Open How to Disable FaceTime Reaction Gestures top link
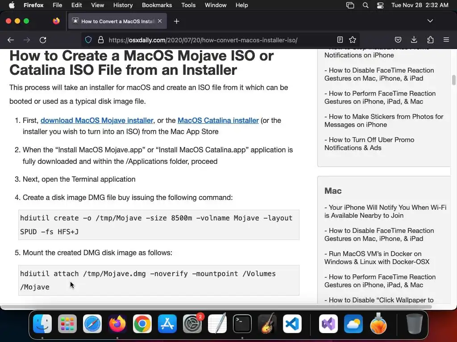457x342 pixels. (x=379, y=74)
